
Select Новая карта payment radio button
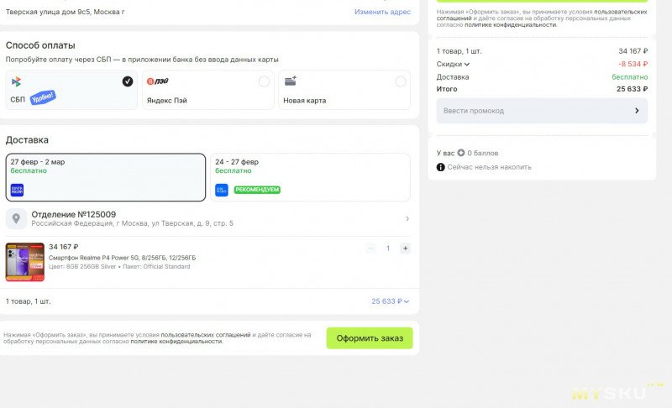[x=400, y=81]
